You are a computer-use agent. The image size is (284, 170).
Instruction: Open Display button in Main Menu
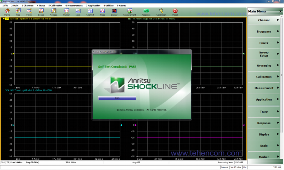(264, 135)
